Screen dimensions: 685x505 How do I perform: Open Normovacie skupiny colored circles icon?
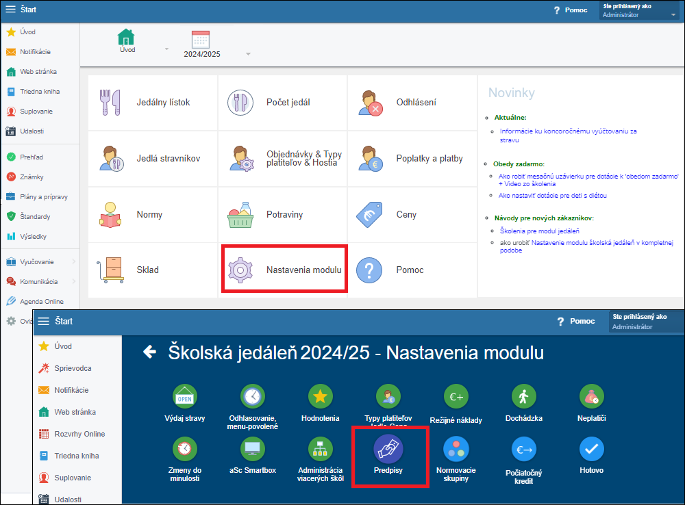[456, 449]
